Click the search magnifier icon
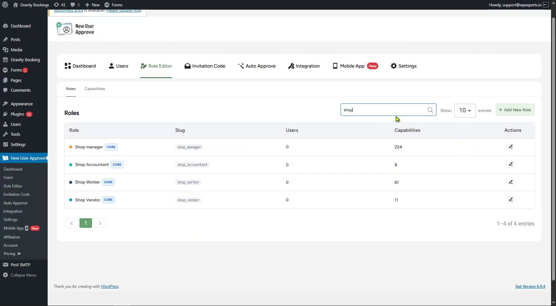The height and width of the screenshot is (306, 556). pyautogui.click(x=430, y=110)
